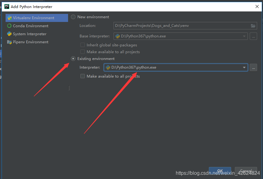This screenshot has height=179, width=263.
Task: Click the System Interpreter Python icon
Action: (x=9, y=34)
